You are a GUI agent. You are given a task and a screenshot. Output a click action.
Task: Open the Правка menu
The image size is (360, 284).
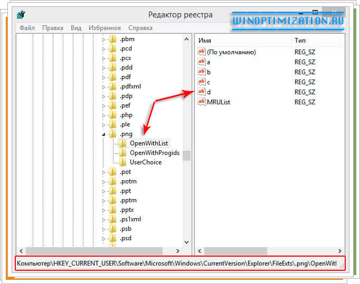tap(53, 28)
